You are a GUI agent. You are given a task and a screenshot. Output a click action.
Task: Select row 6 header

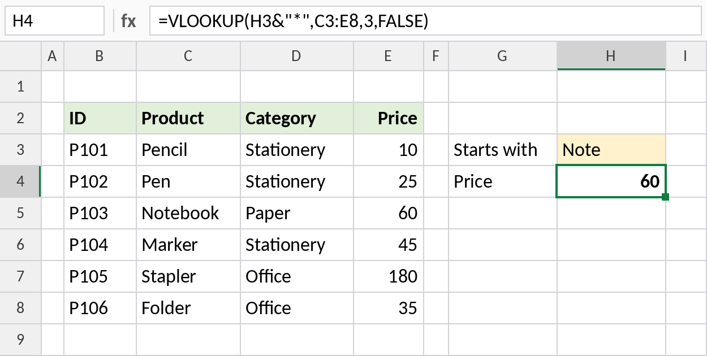[x=21, y=245]
